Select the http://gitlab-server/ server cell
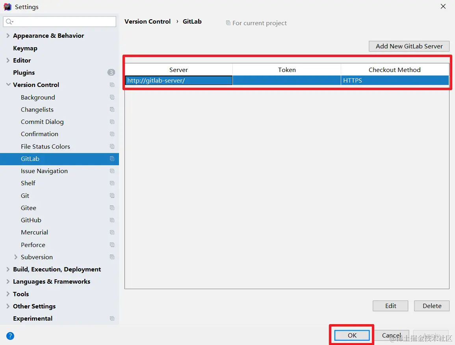Image resolution: width=455 pixels, height=345 pixels. click(179, 81)
